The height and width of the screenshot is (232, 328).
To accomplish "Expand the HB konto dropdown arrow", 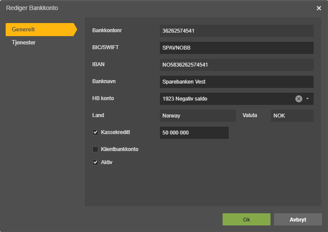I will [x=308, y=99].
